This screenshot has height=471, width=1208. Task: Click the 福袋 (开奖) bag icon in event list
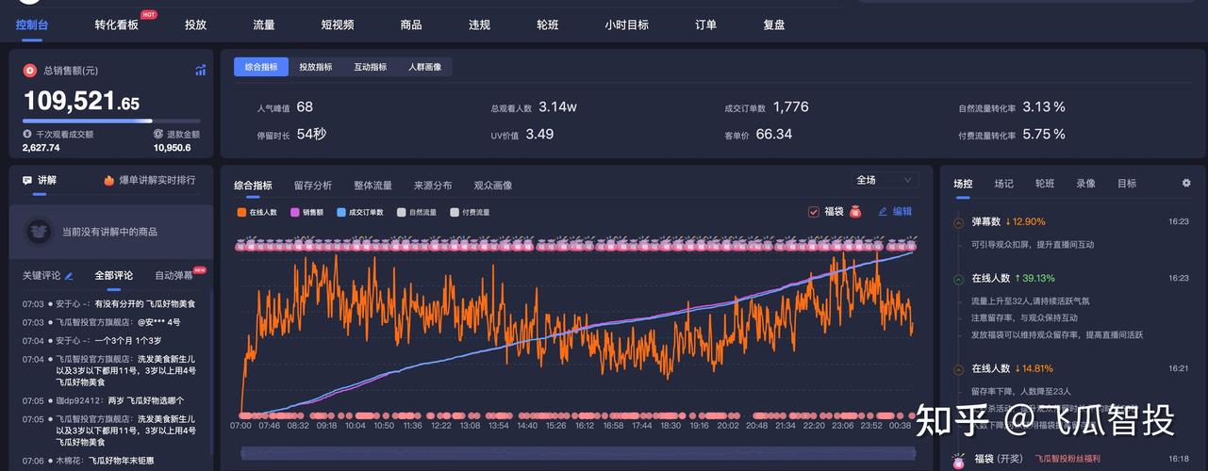click(958, 460)
